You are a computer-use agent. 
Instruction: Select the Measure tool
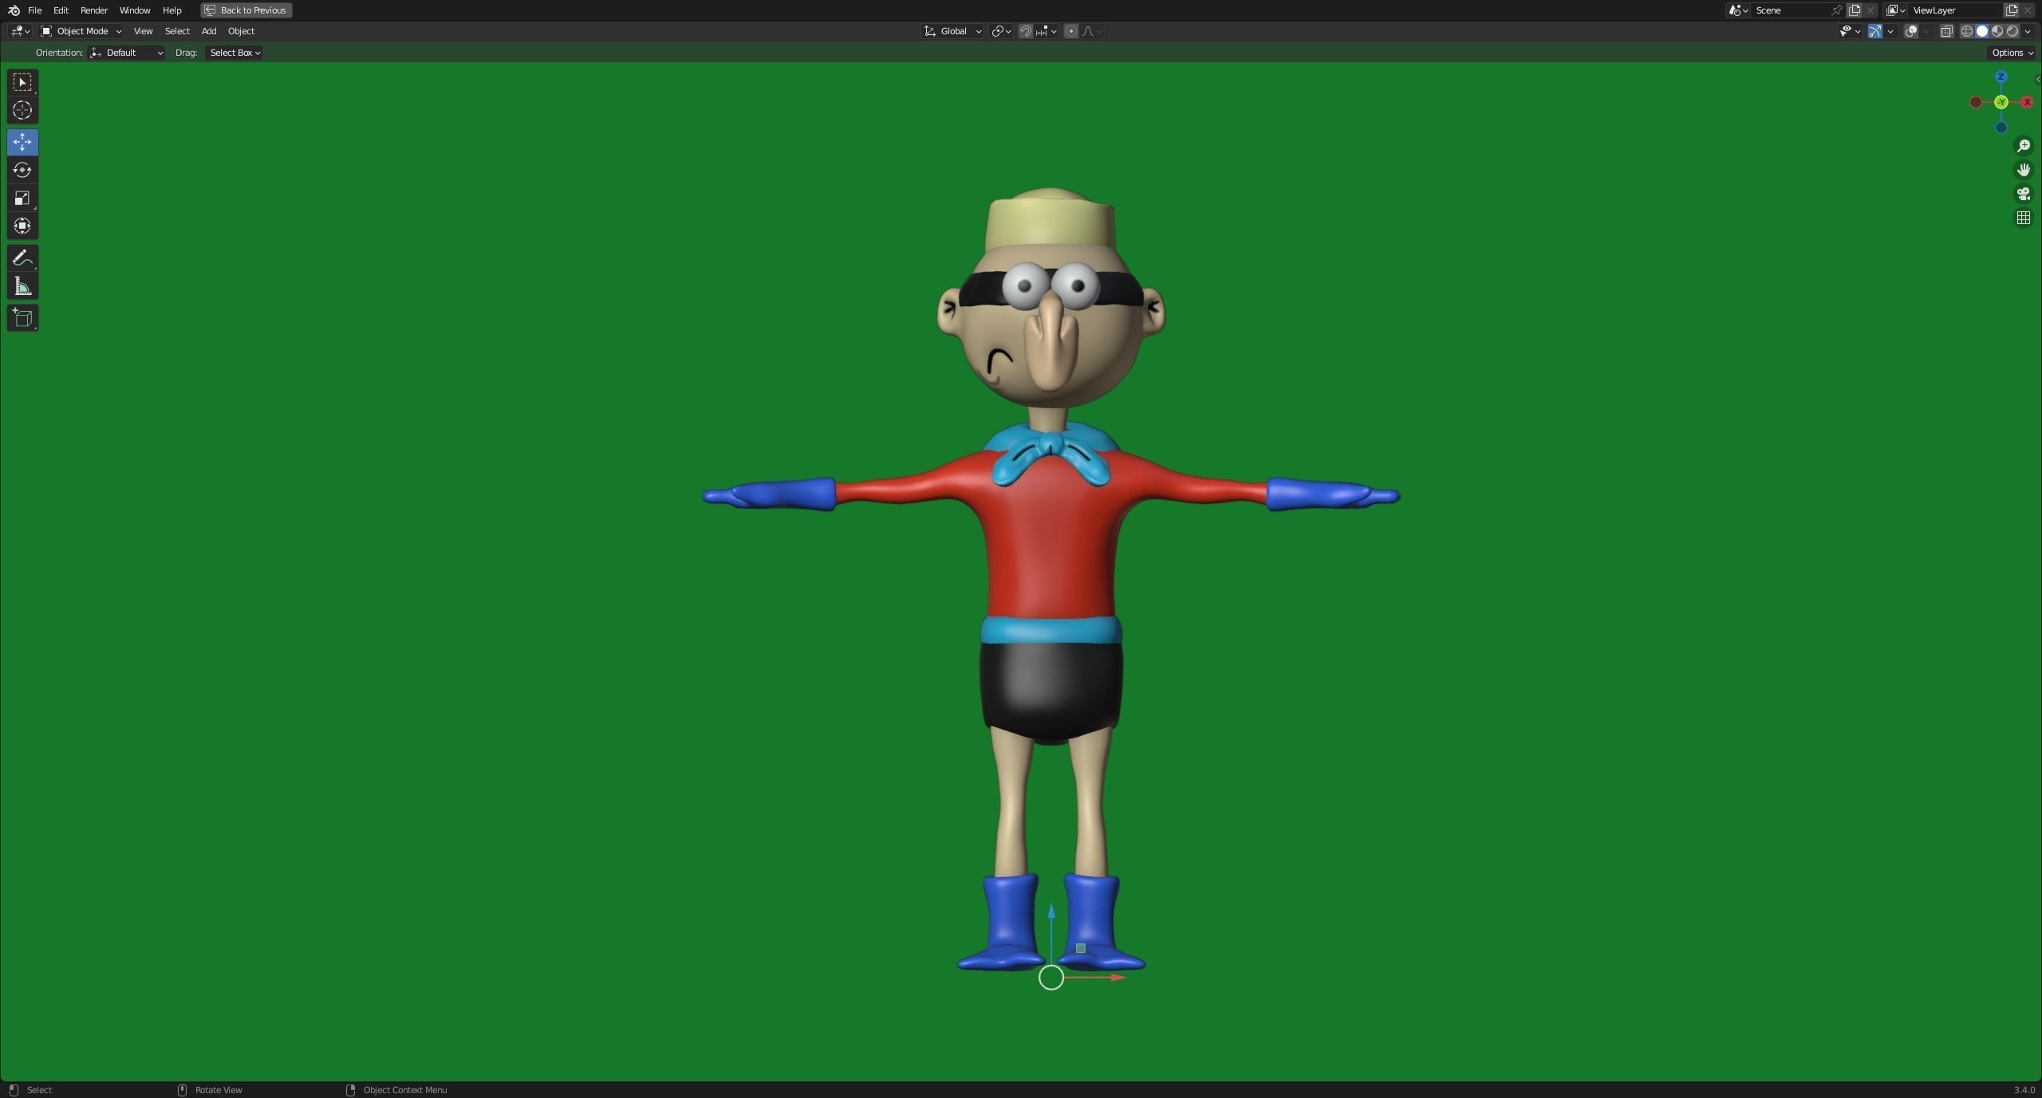coord(22,286)
